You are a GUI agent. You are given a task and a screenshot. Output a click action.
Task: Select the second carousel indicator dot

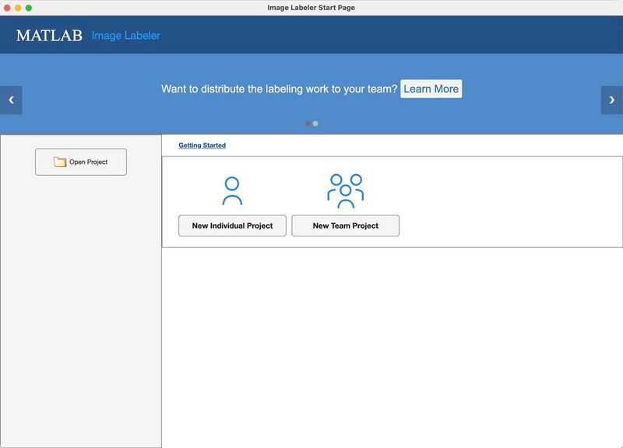pyautogui.click(x=315, y=123)
